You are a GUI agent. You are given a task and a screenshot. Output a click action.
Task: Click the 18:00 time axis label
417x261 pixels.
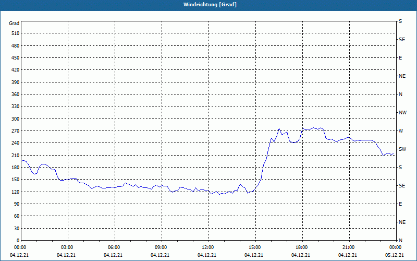point(302,247)
